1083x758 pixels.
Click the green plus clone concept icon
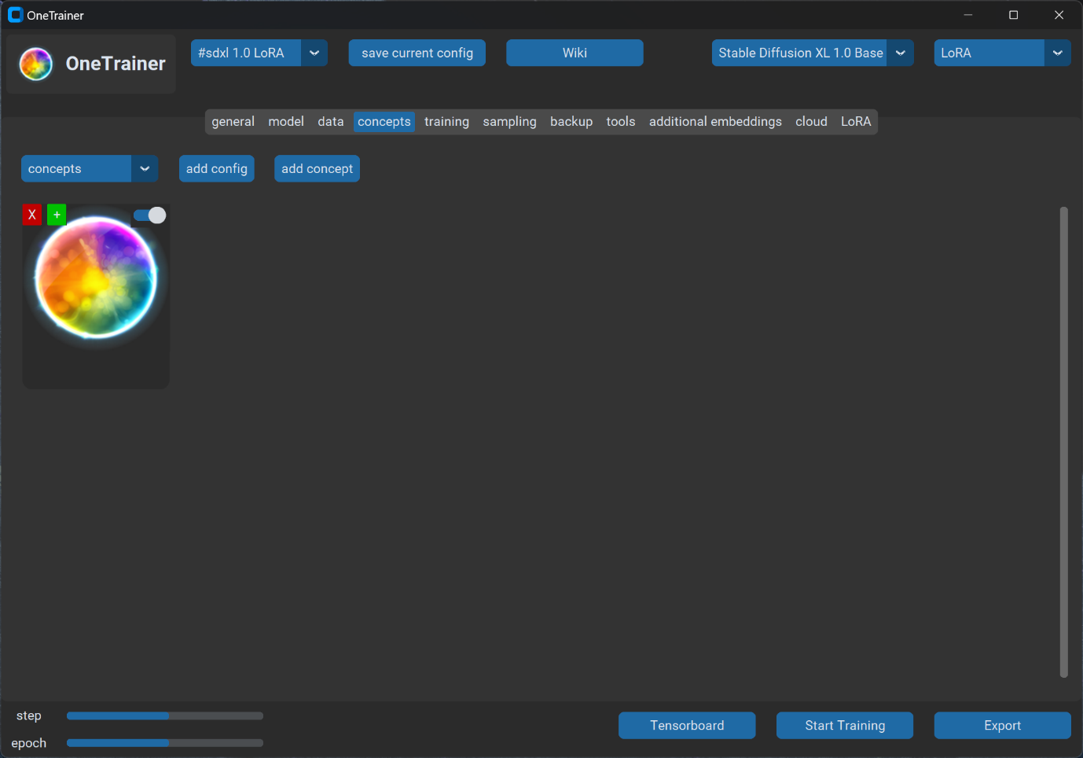57,215
